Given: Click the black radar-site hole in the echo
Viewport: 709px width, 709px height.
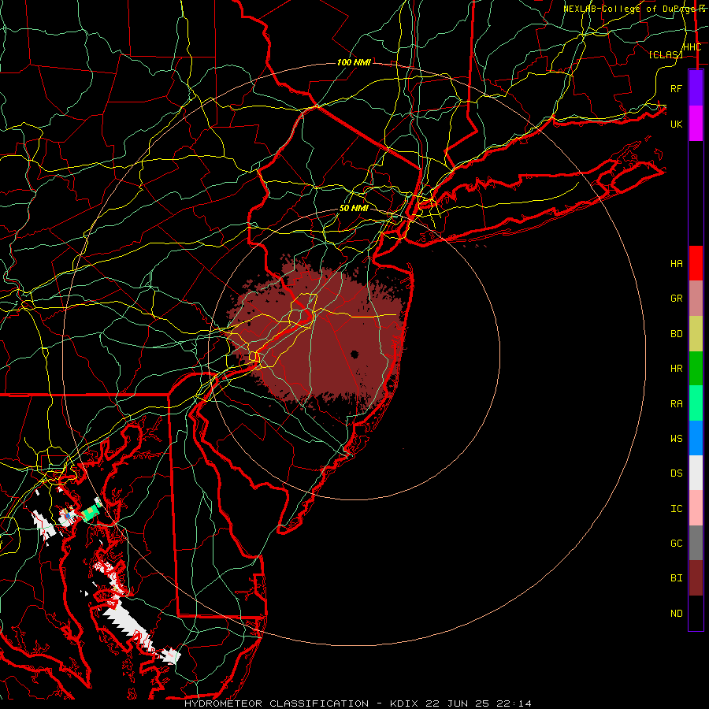Looking at the screenshot, I should (354, 354).
